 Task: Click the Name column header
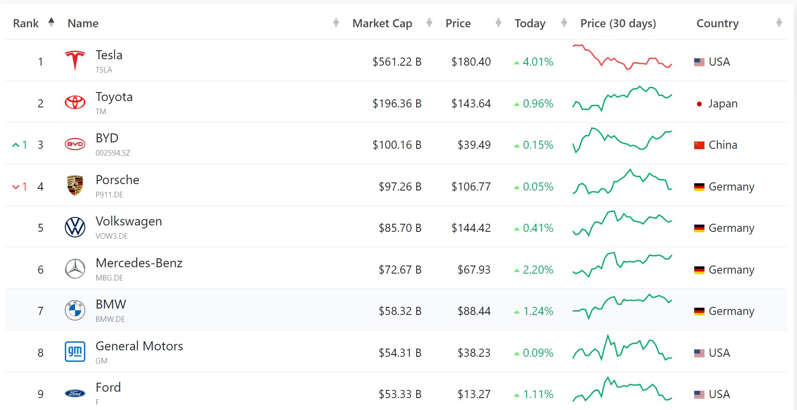83,23
